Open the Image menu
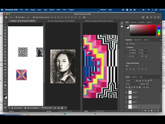The image size is (165, 124). [x=33, y=10]
